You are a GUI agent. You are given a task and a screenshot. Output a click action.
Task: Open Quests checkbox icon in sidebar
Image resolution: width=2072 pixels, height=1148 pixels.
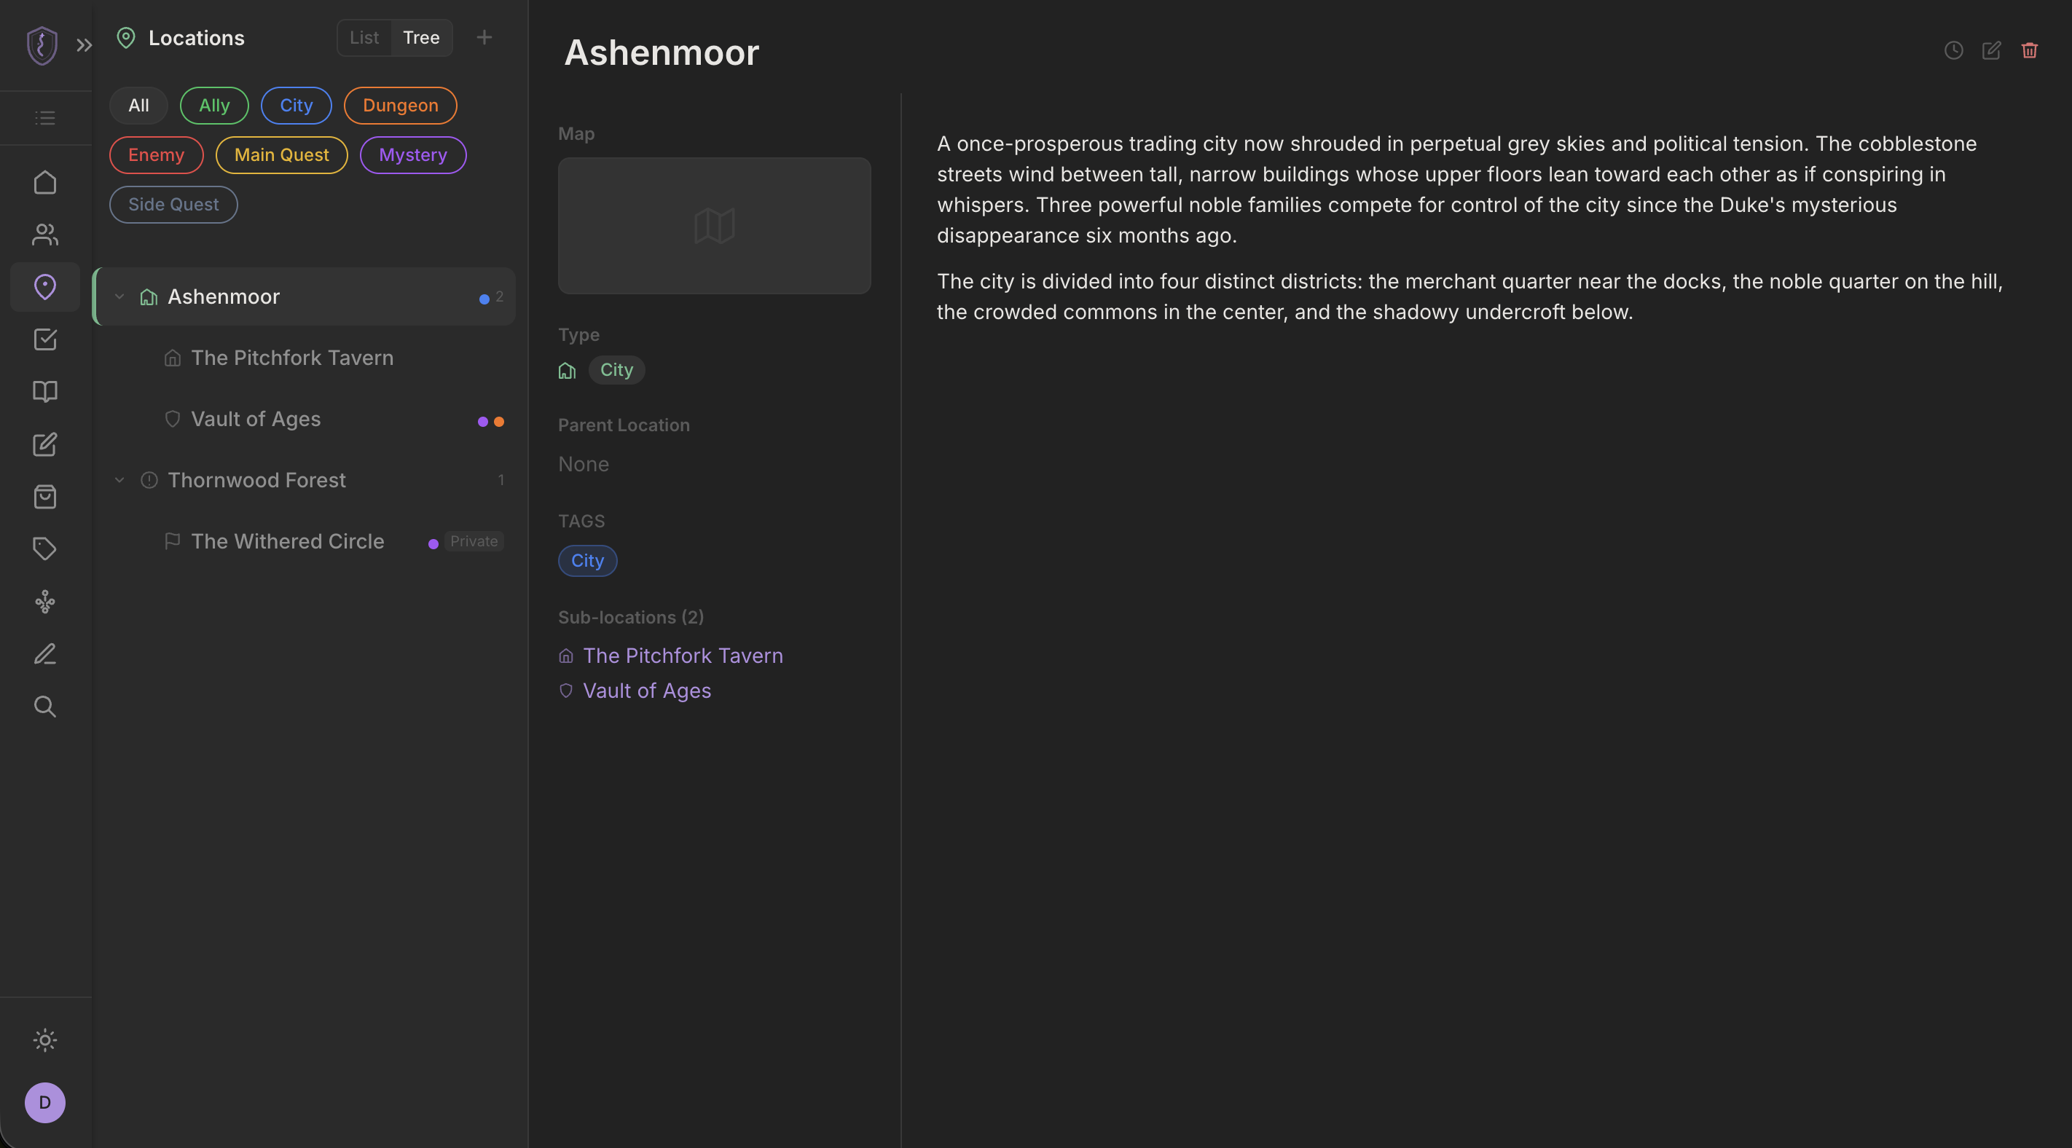click(45, 339)
